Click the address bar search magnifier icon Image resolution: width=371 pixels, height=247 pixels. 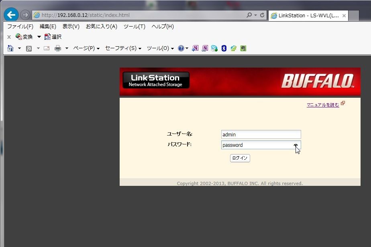249,15
